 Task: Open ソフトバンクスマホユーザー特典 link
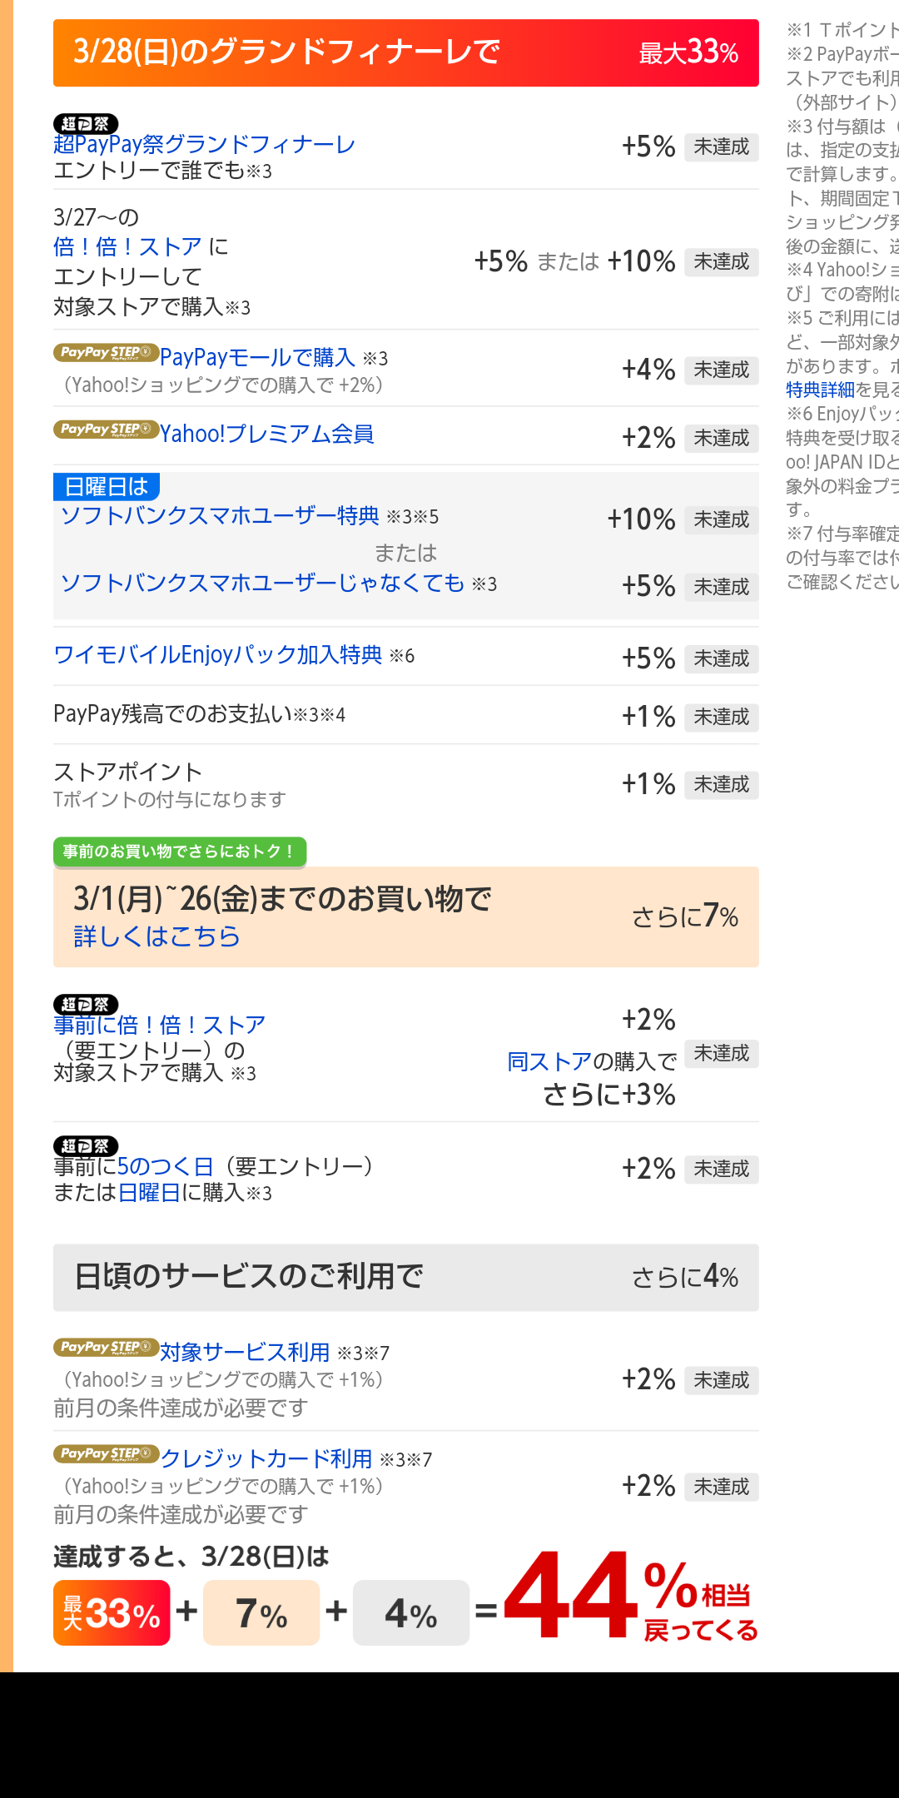click(220, 516)
